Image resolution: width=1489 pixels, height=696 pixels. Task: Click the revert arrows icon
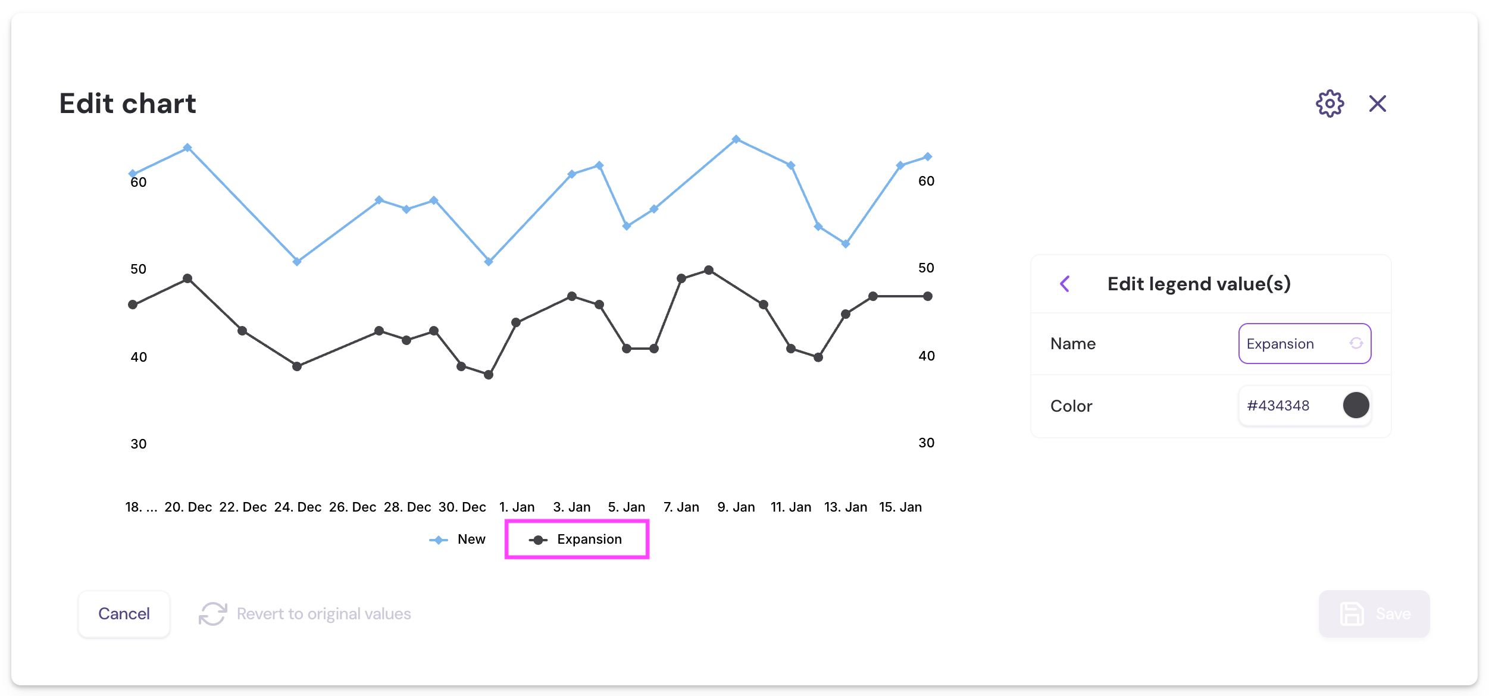pos(212,614)
